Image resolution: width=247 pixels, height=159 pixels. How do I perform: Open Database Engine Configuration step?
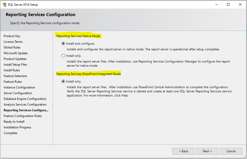click(x=25, y=99)
